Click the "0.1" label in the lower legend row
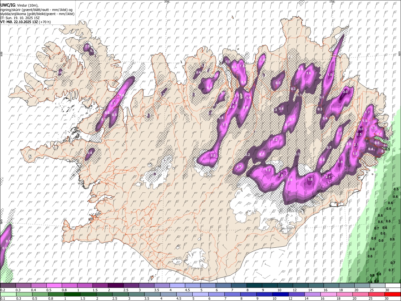Image resolution: width=401 pixels, height=301 pixels. point(3,299)
